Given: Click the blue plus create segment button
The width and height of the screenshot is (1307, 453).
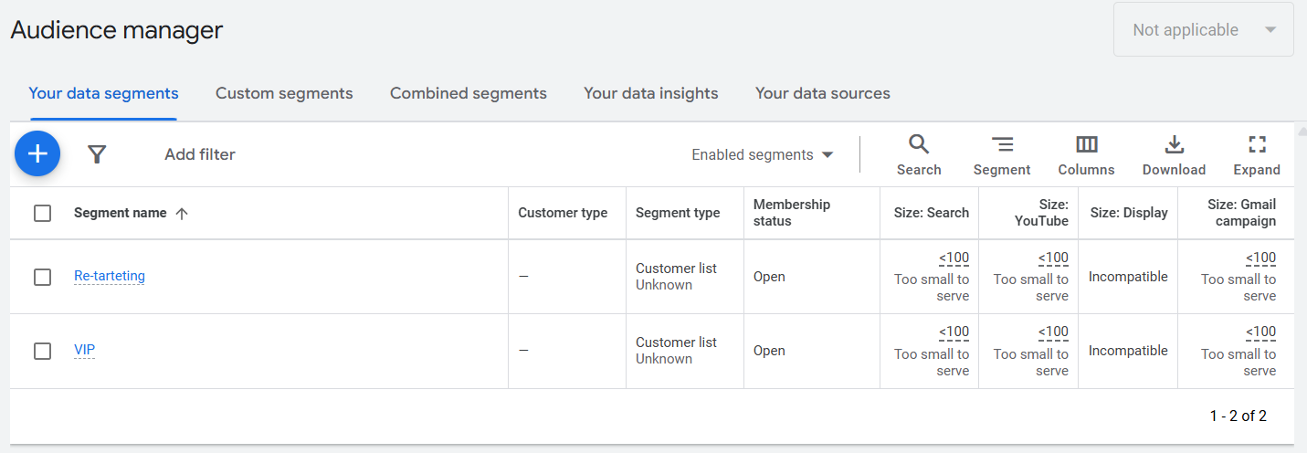Looking at the screenshot, I should coord(37,154).
